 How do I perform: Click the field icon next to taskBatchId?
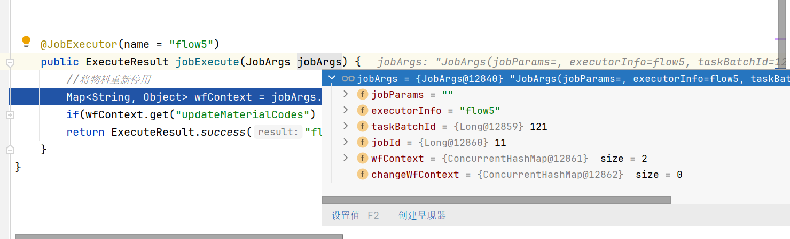(x=363, y=127)
